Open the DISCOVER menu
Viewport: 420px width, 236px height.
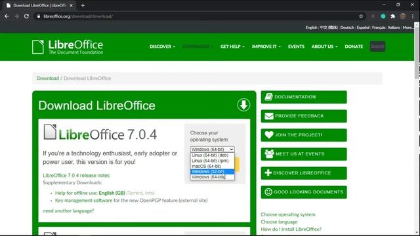tap(162, 47)
